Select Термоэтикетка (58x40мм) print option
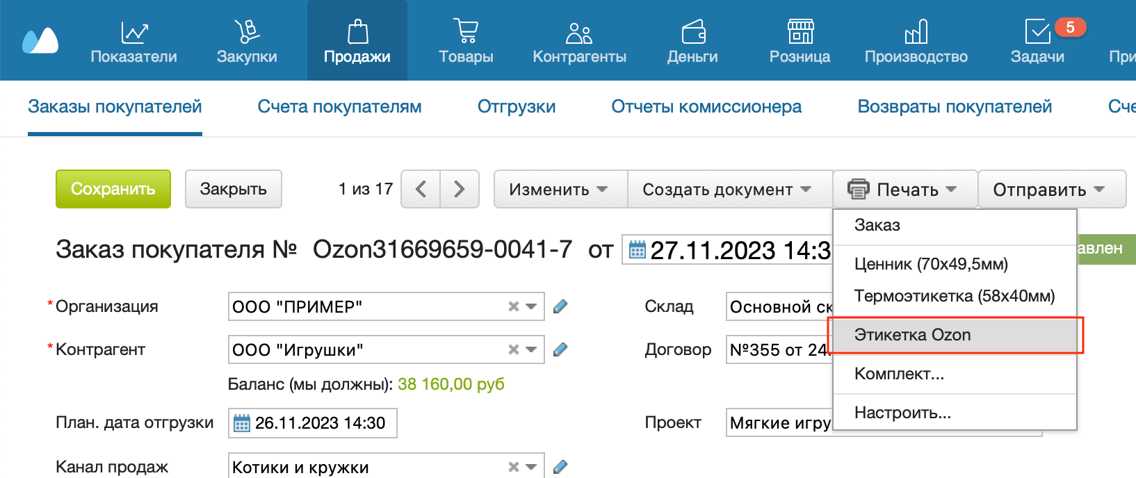Viewport: 1136px width, 478px height. point(955,296)
